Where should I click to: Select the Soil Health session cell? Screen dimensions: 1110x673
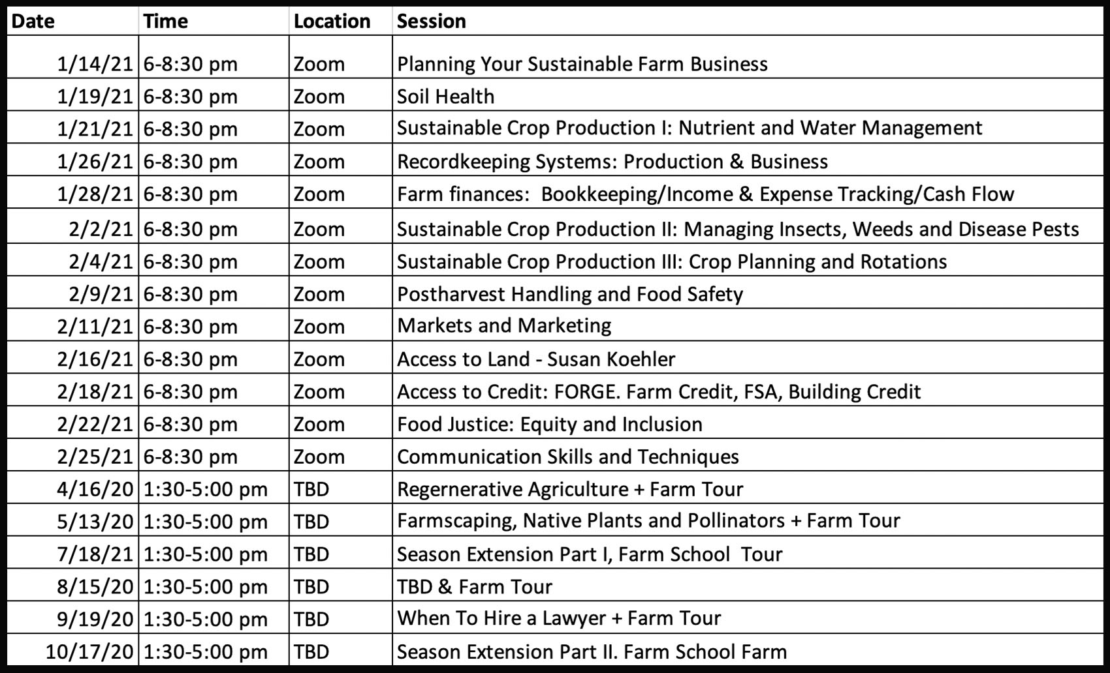coord(446,97)
